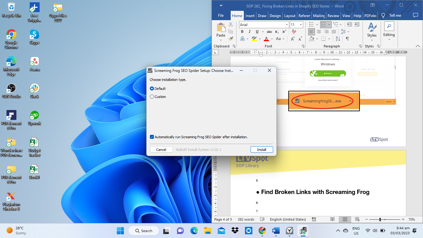Select the Custom installation type

[158, 97]
